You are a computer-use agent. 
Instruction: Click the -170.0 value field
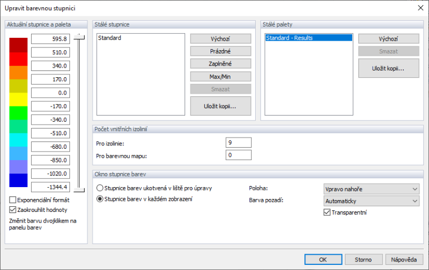[51, 106]
